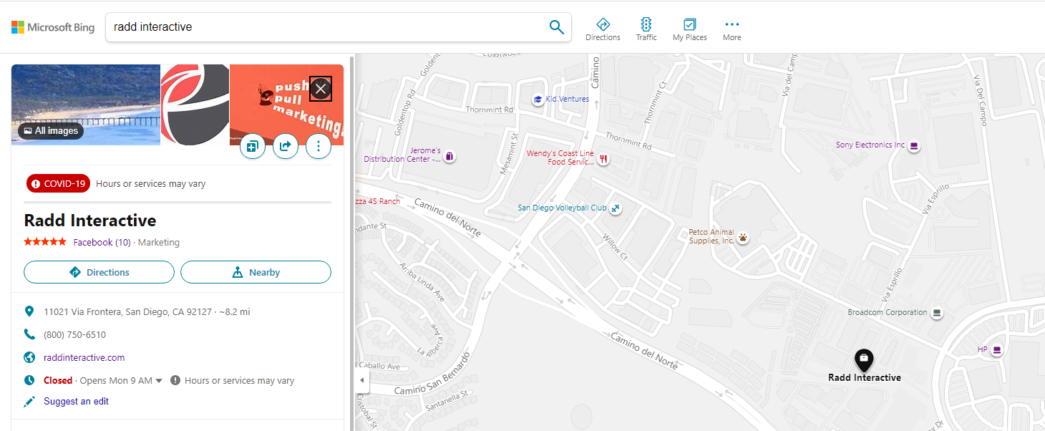Collapse the side panel with arrow handle
Viewport: 1045px width, 431px height.
(361, 380)
